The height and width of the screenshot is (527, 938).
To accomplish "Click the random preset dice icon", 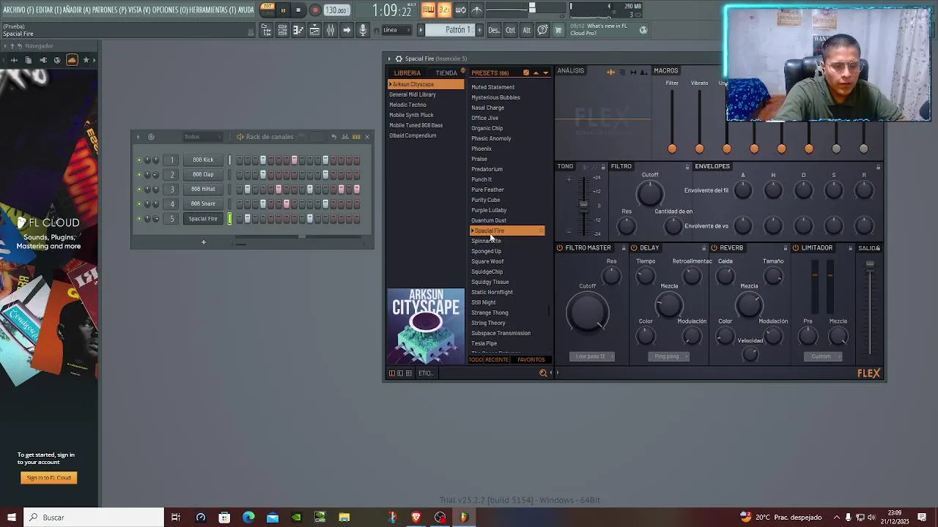I will point(525,72).
